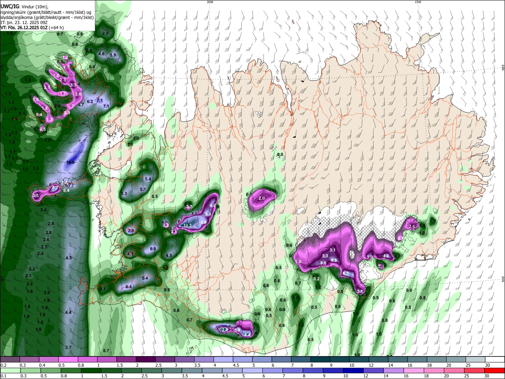The image size is (505, 379).
Task: Click the initial time line 'IT: þri. 23. 12. 2025 09Z'
Action: tap(24, 23)
